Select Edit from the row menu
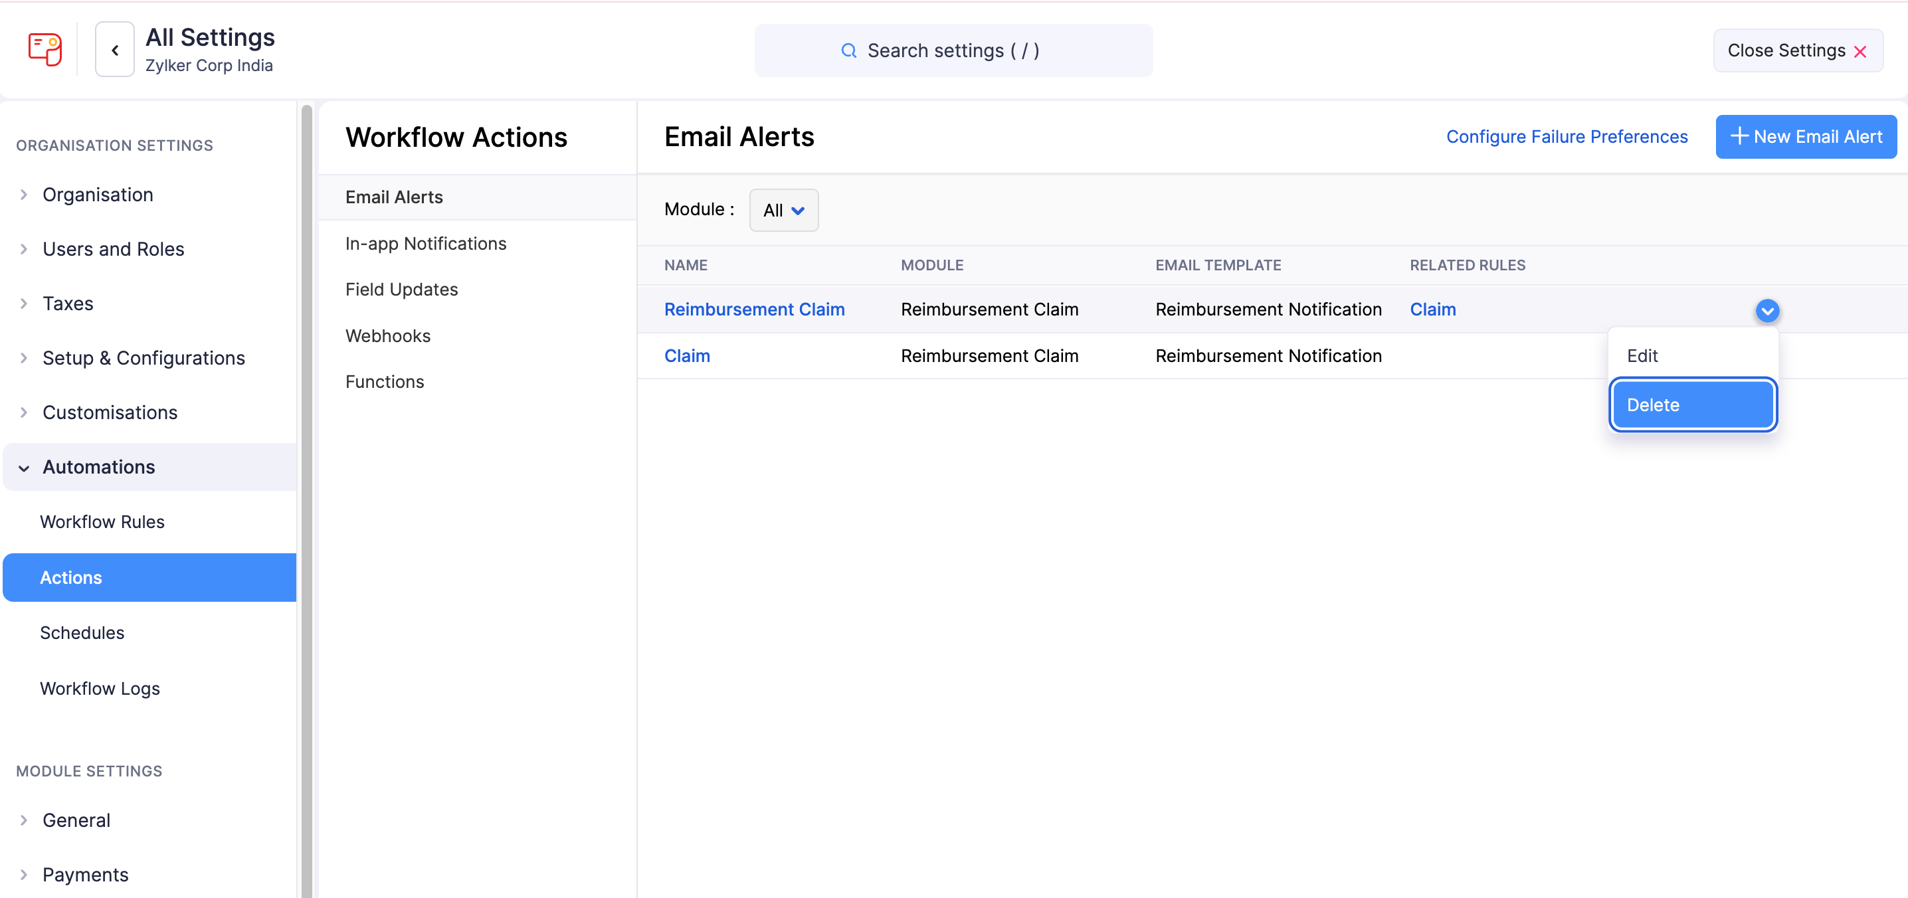 tap(1693, 356)
